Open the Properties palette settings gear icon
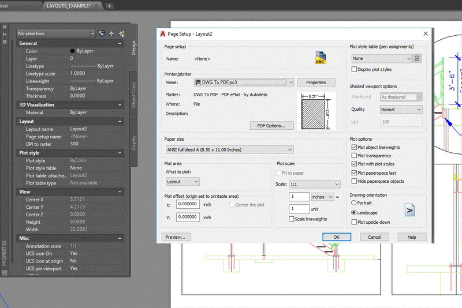Screen dimensions: 462x308 pos(5,42)
